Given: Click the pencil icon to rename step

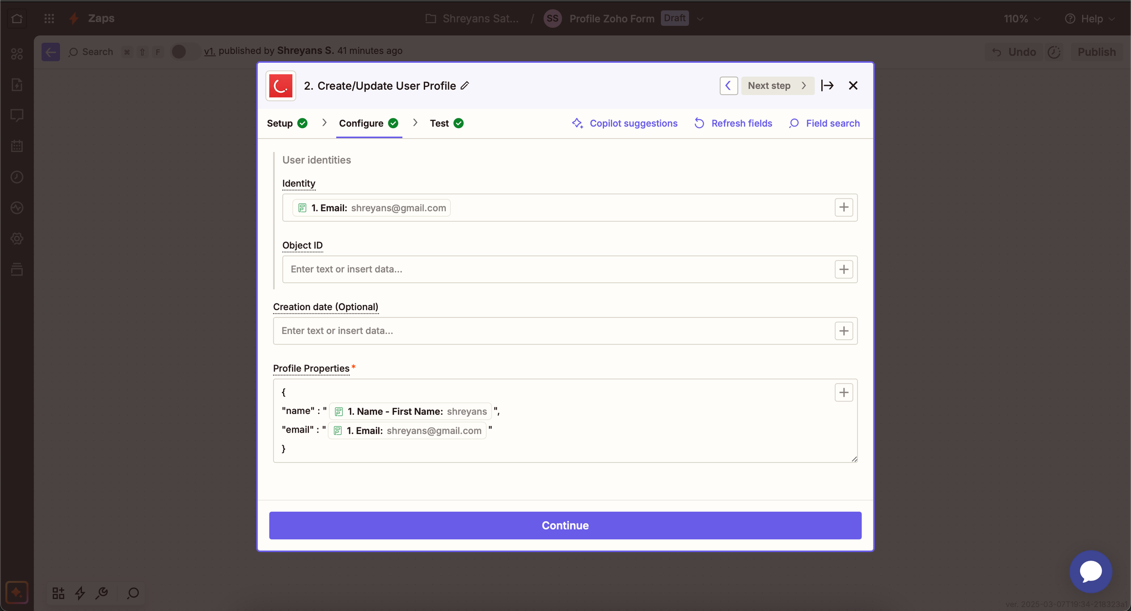Looking at the screenshot, I should pyautogui.click(x=465, y=85).
